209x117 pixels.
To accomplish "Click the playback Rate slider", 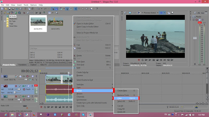I will [x=25, y=106].
